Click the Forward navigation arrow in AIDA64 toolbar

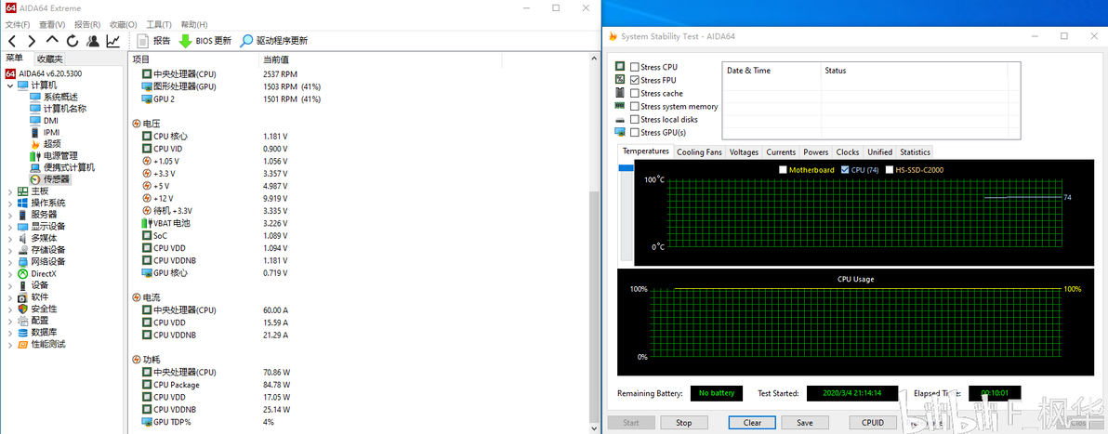(x=32, y=41)
